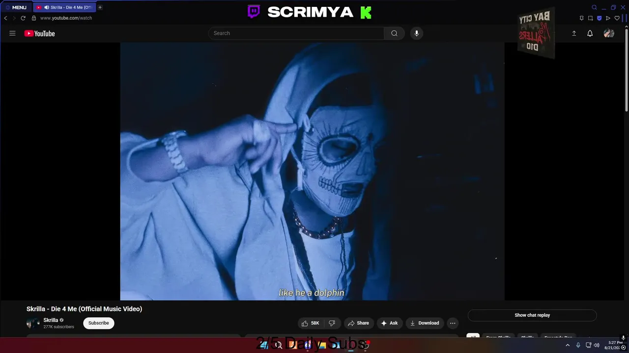Open the Ask button
Screen dimensions: 629x353
point(389,323)
